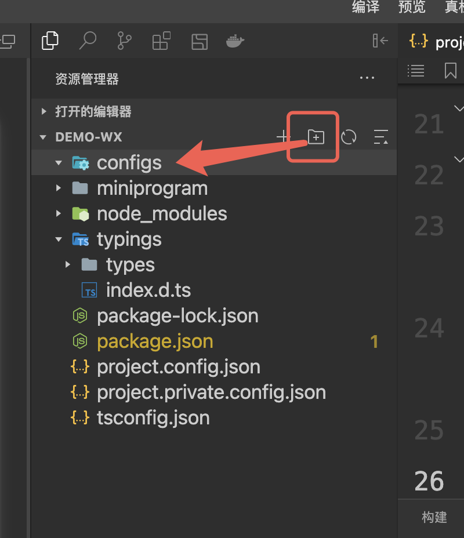Expand the types folder arrow
464x538 pixels.
tap(68, 264)
